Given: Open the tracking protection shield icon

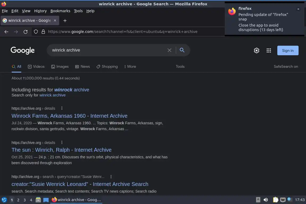Looking at the screenshot, I should tap(36, 32).
